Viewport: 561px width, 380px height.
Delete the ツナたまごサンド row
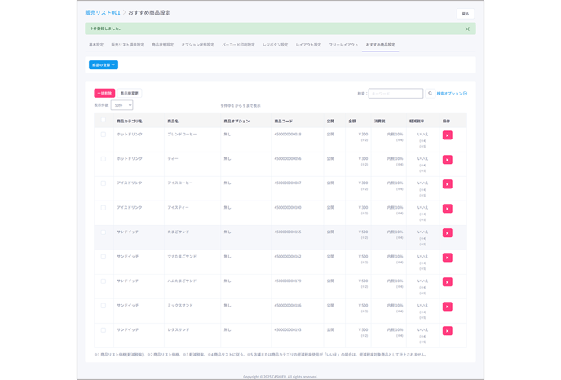tap(447, 258)
